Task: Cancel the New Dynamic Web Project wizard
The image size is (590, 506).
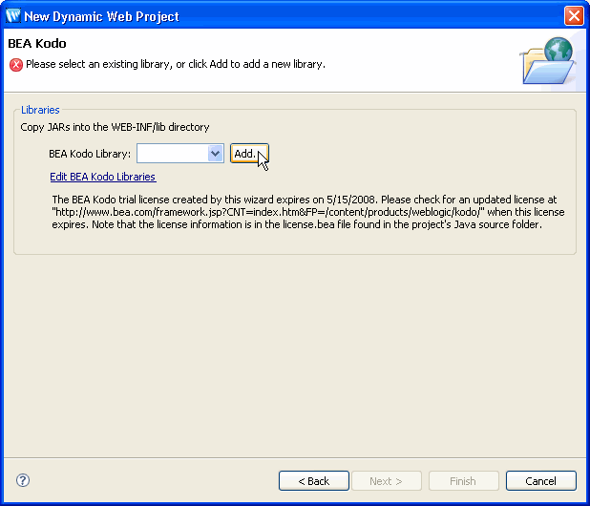Action: (541, 481)
